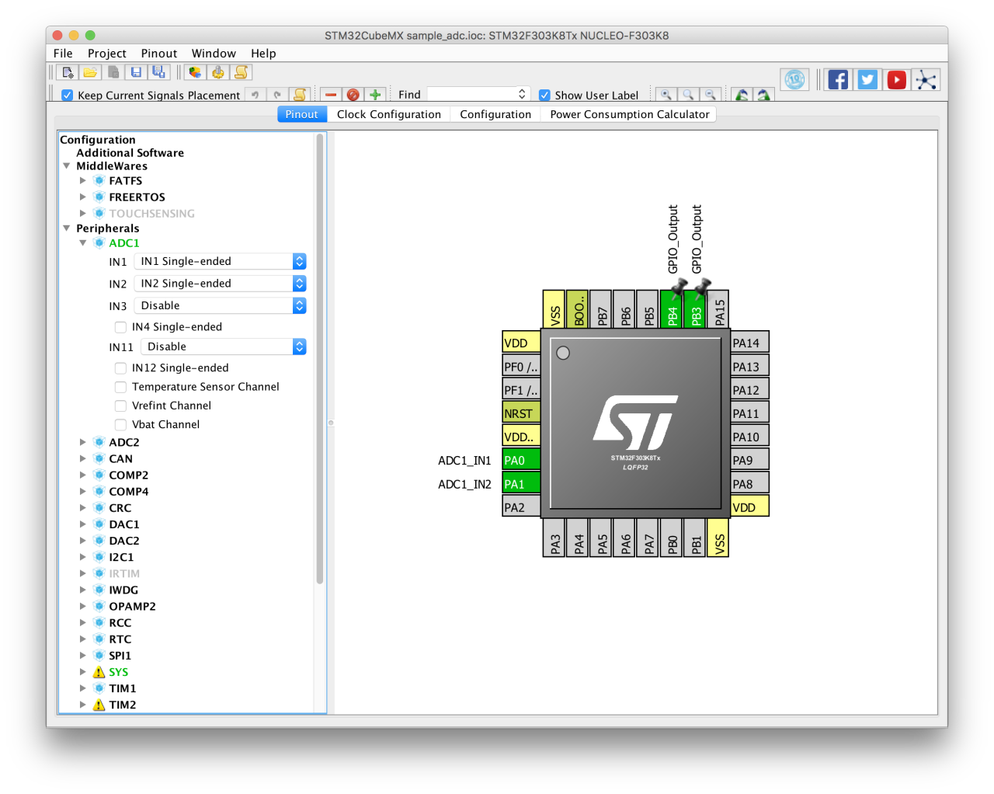Click the middle magnifier zoom icon
Image resolution: width=994 pixels, height=794 pixels.
(x=688, y=95)
